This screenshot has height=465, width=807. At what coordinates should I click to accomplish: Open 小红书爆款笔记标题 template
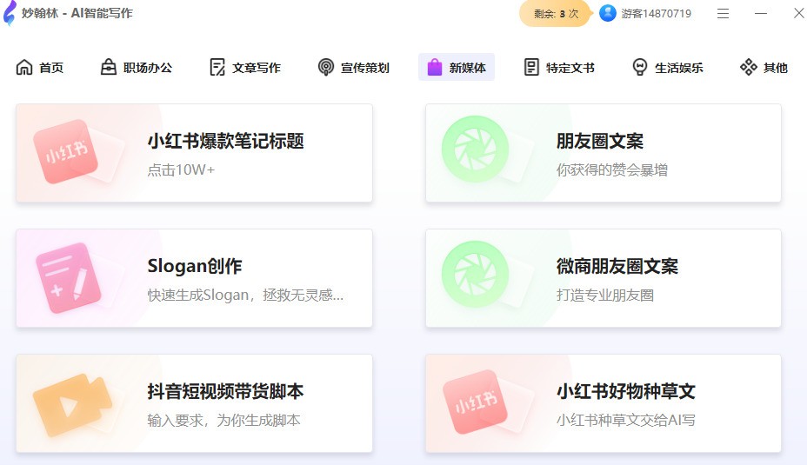194,153
